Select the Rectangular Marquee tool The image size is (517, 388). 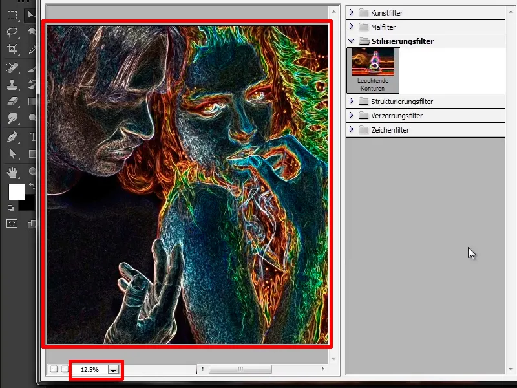pos(12,15)
